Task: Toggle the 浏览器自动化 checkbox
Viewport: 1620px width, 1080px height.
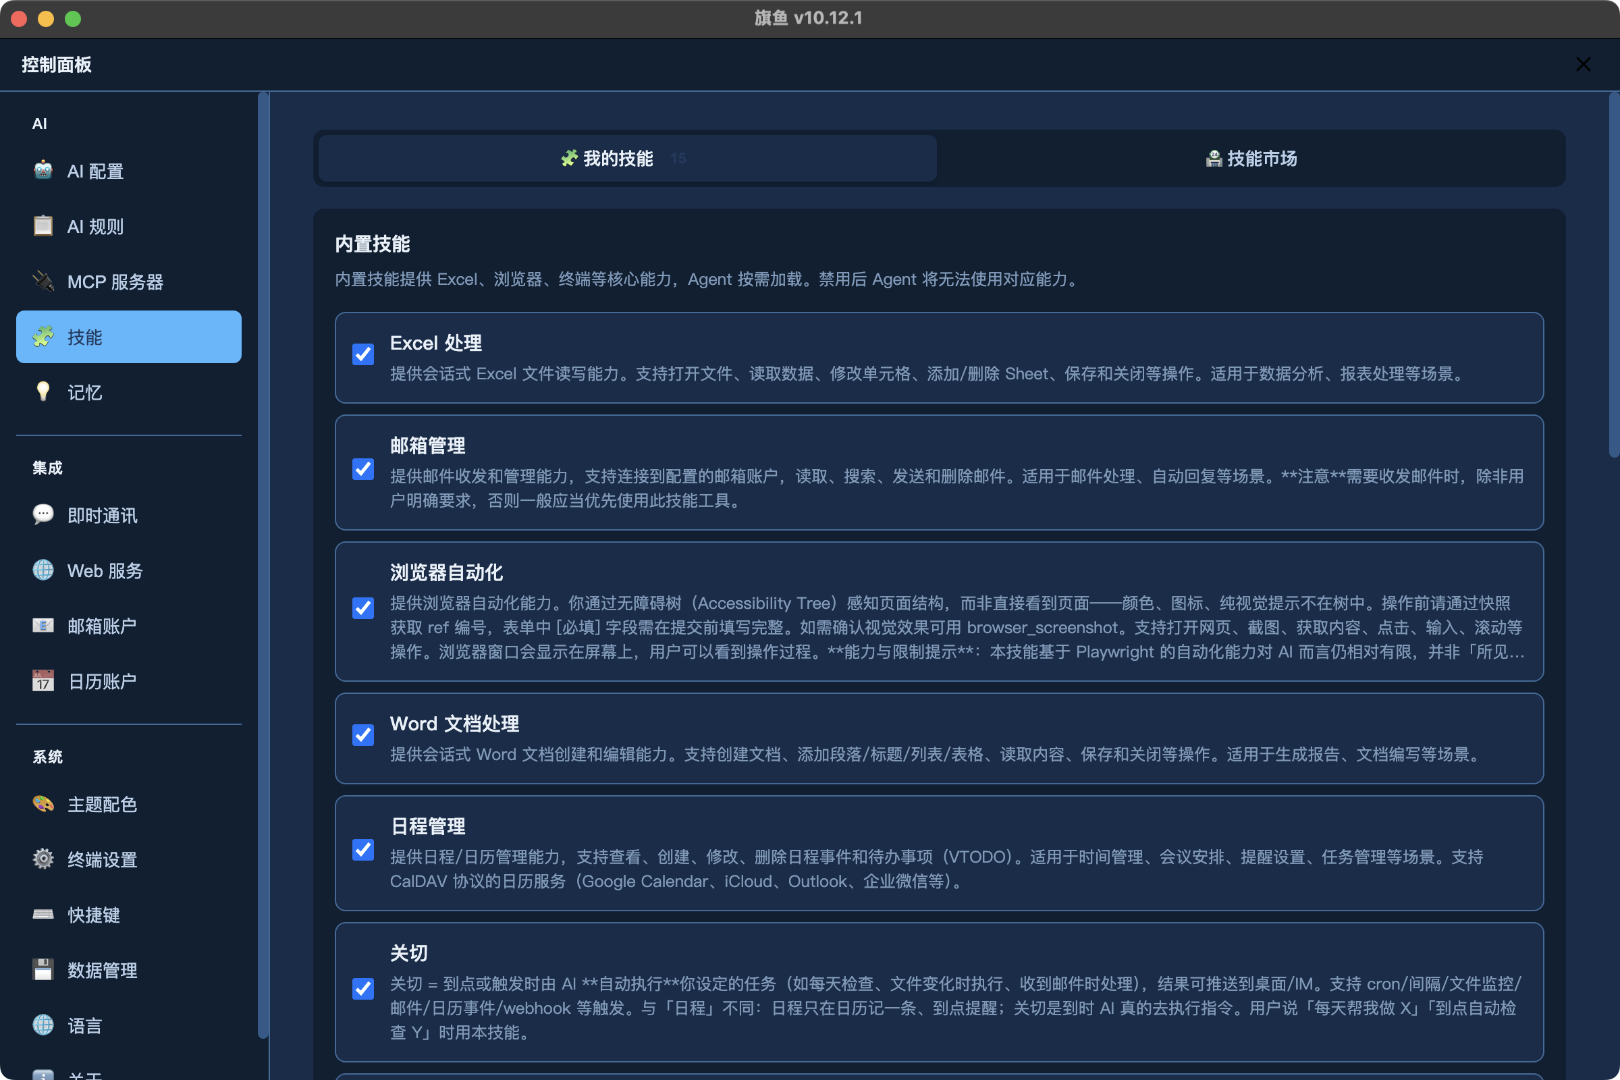Action: point(363,608)
